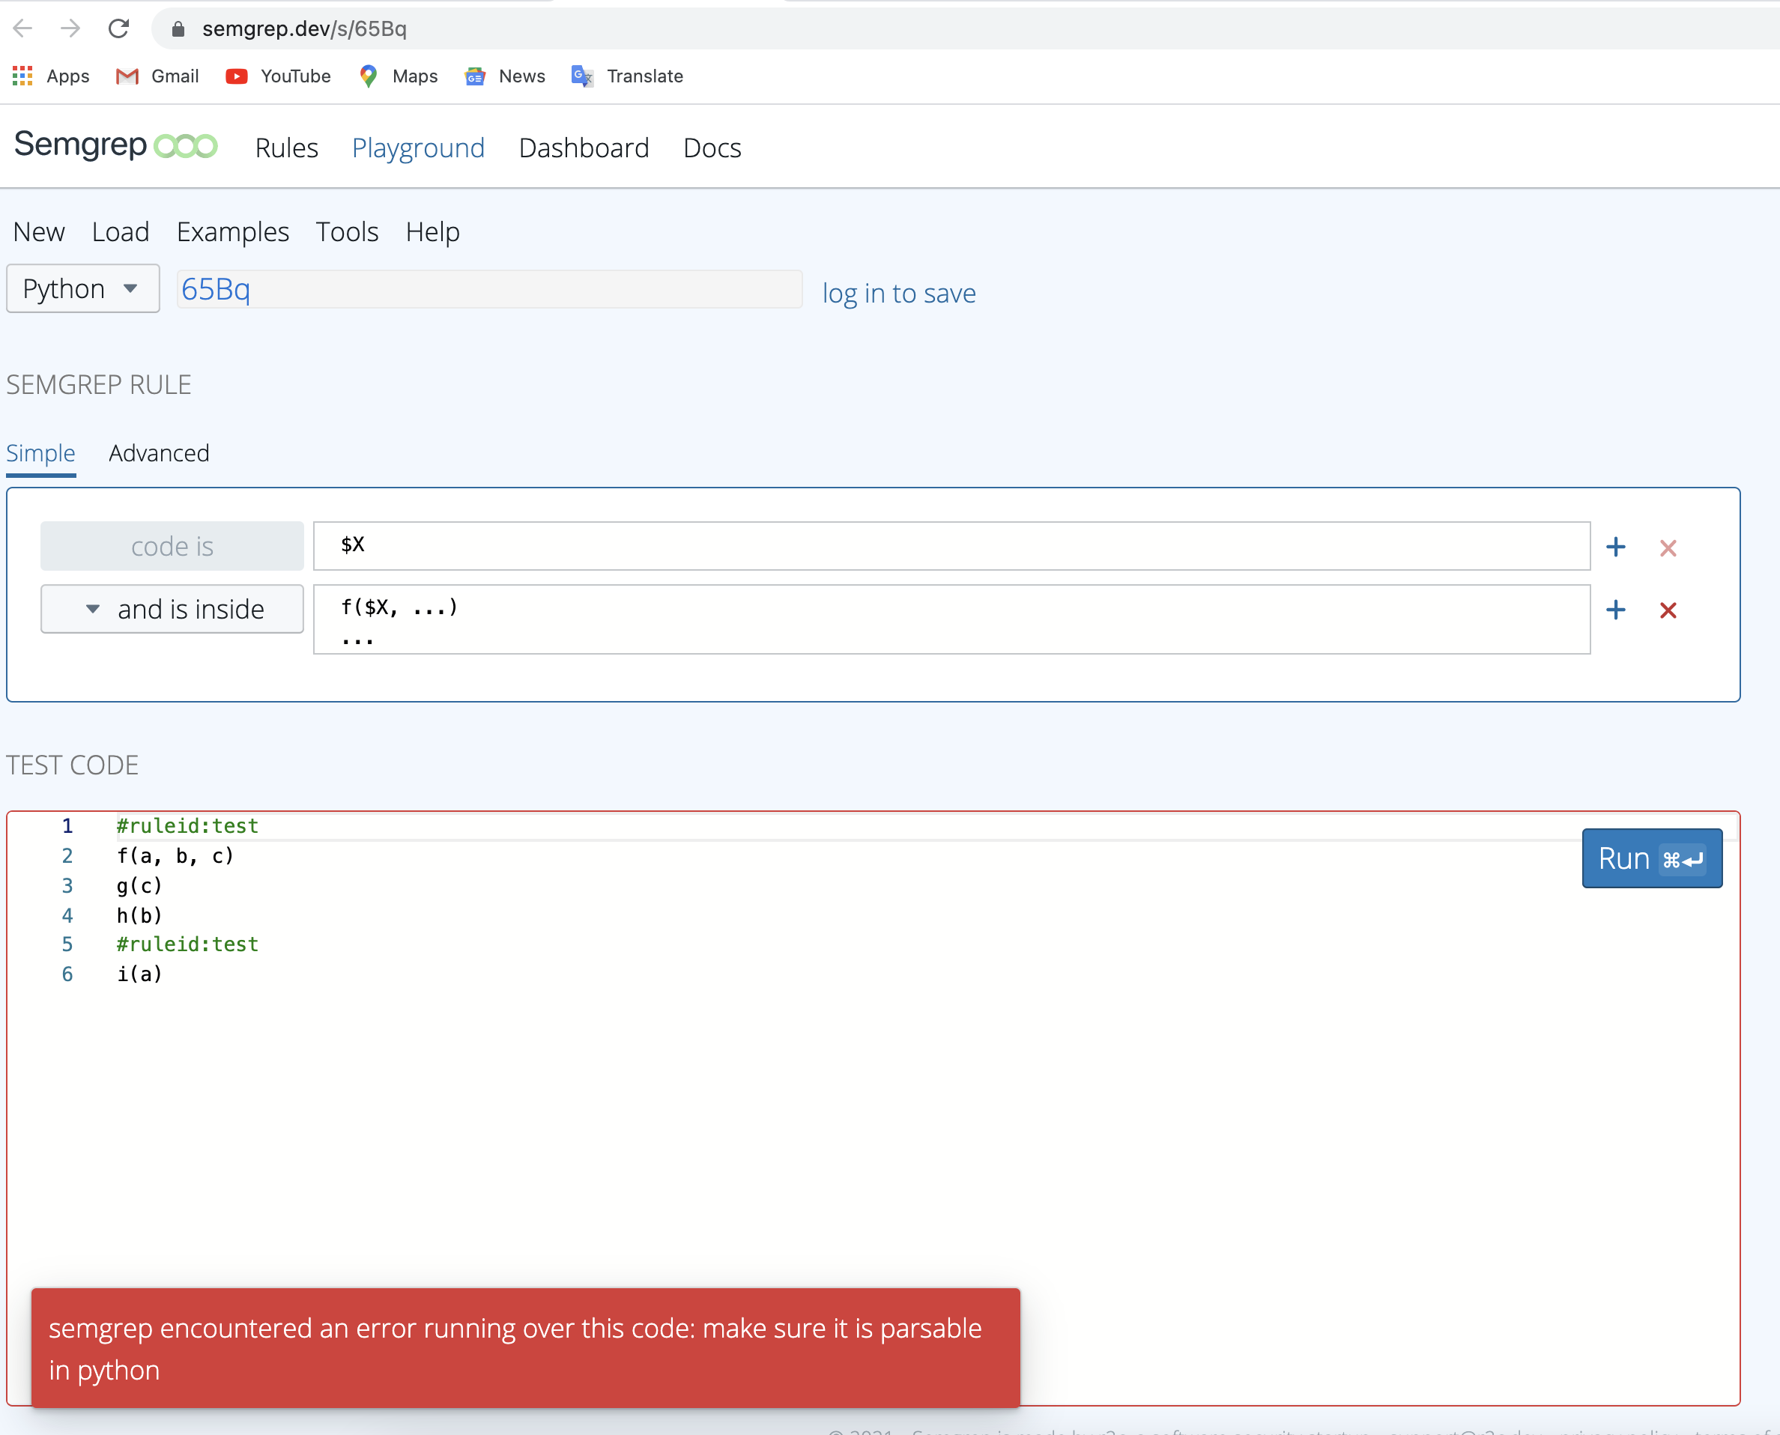1780x1435 pixels.
Task: Click into the $X pattern input
Action: coord(951,545)
